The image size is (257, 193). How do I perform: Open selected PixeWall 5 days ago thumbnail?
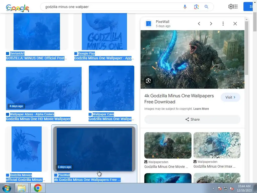pyautogui.click(x=94, y=149)
